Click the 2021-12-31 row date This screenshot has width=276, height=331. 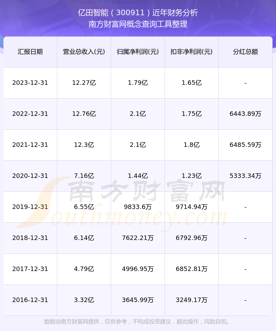[x=30, y=145]
